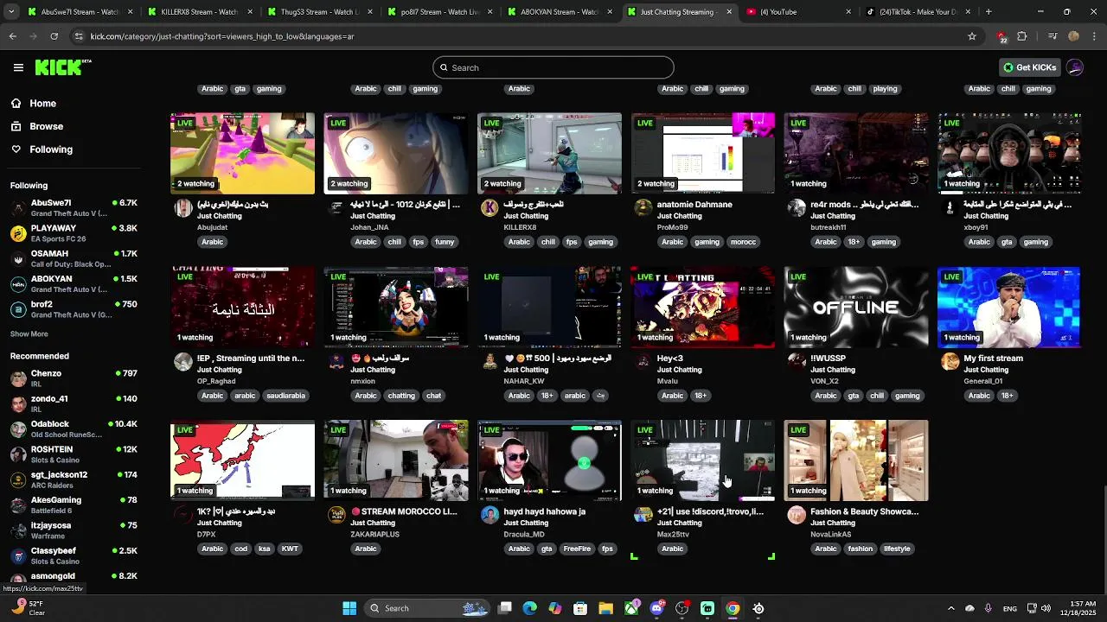Click the Get KICKs button
Viewport: 1107px width, 622px height.
point(1029,67)
